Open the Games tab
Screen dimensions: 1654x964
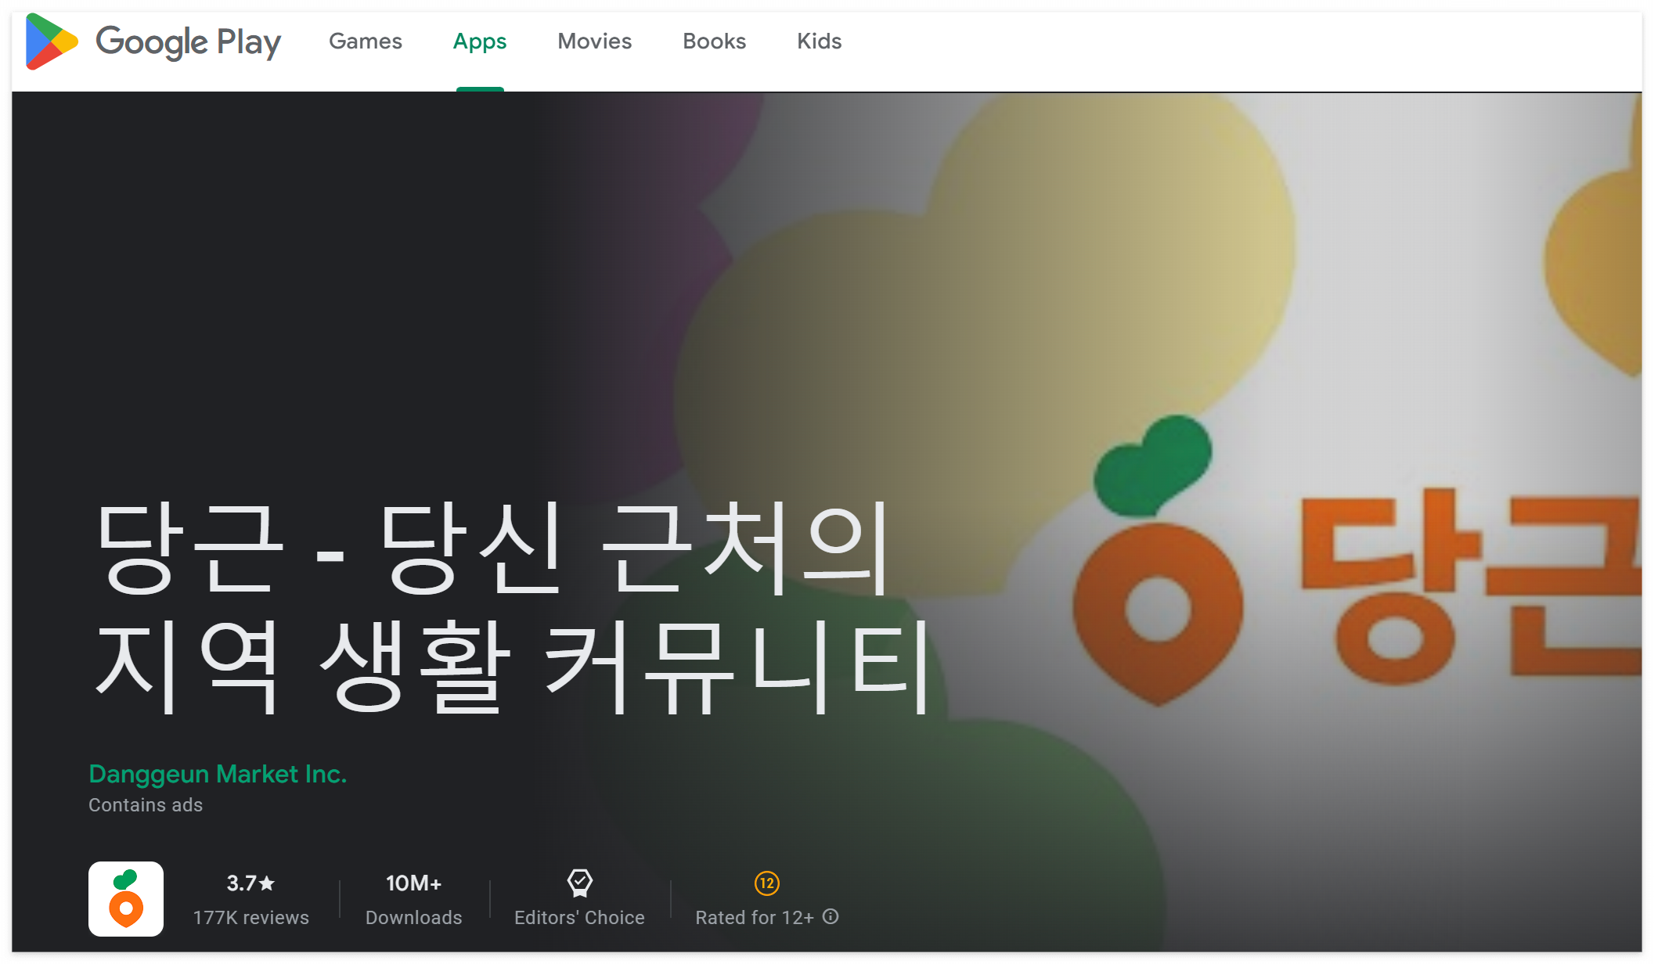coord(365,41)
